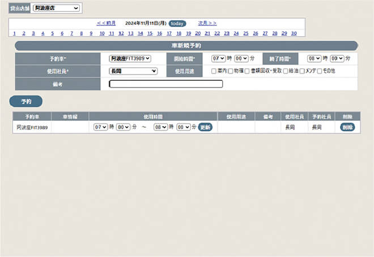Select day 30 in the calendar strip
The image size is (374, 257).
coord(294,33)
